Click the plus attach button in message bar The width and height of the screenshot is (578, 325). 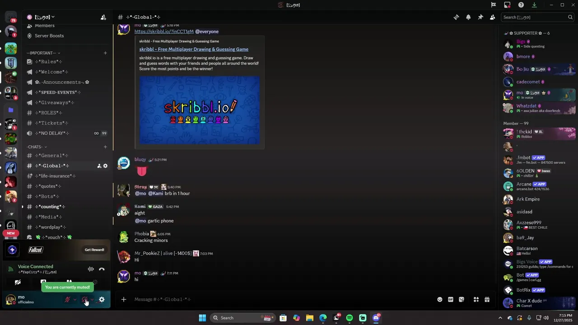[x=124, y=299]
